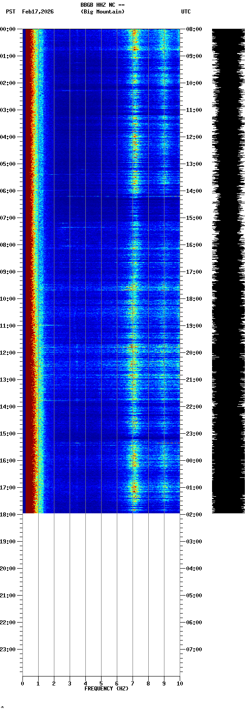Click frequency axis tick label 9
This screenshot has height=712, width=248.
[164, 684]
